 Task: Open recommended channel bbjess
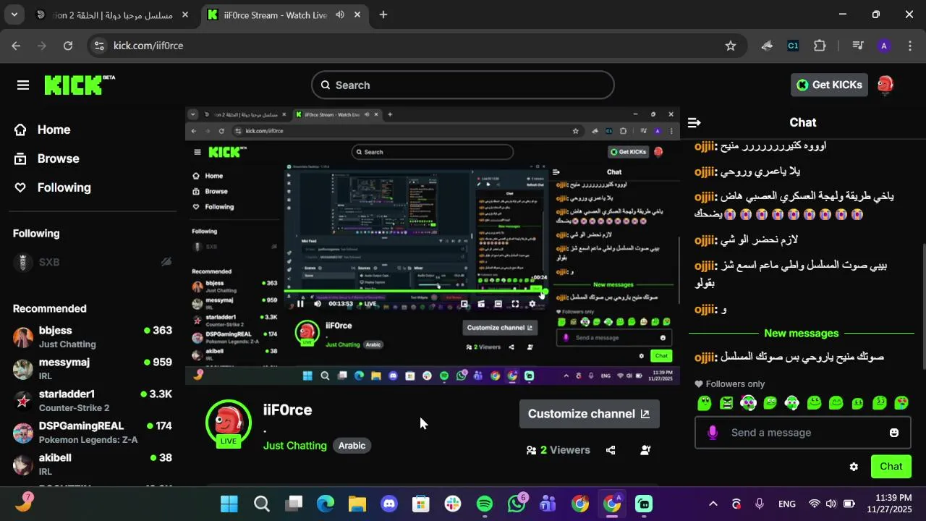point(93,337)
